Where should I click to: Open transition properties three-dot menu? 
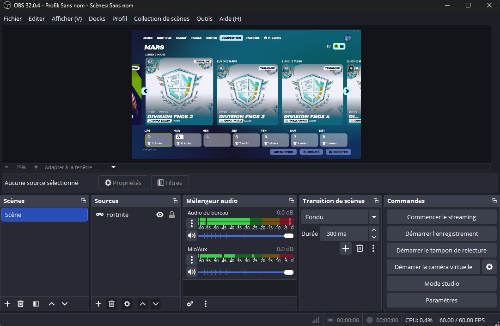pyautogui.click(x=373, y=248)
